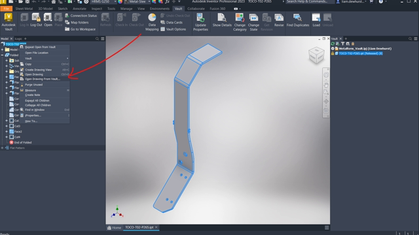The width and height of the screenshot is (419, 235).
Task: Open the HRMS G250 material dropdown
Action: pyautogui.click(x=115, y=1)
